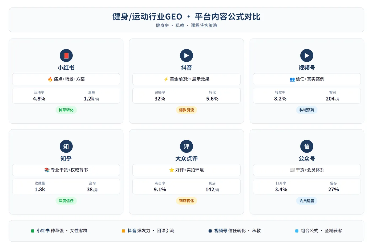Click the legend text 组合公式 · 全域获客
This screenshot has width=373, height=248.
click(322, 231)
